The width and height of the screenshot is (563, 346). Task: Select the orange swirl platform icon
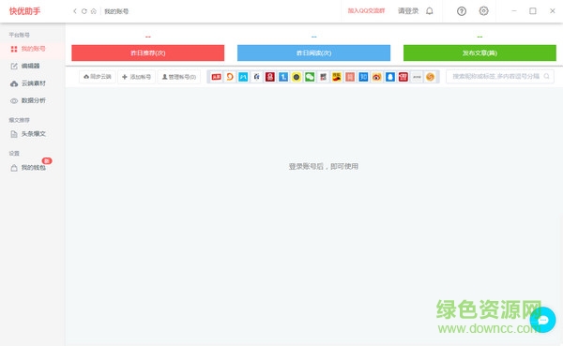point(230,77)
